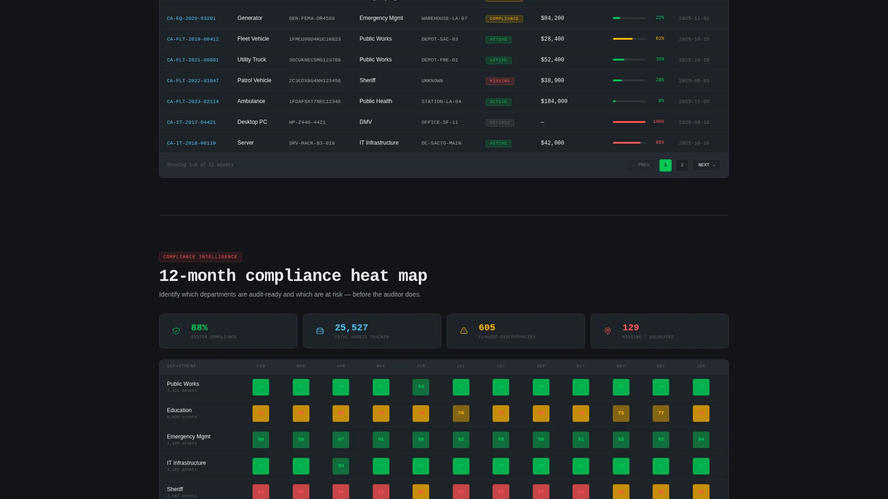Click the 100% depreciation bar for Desktop PC

pos(629,122)
